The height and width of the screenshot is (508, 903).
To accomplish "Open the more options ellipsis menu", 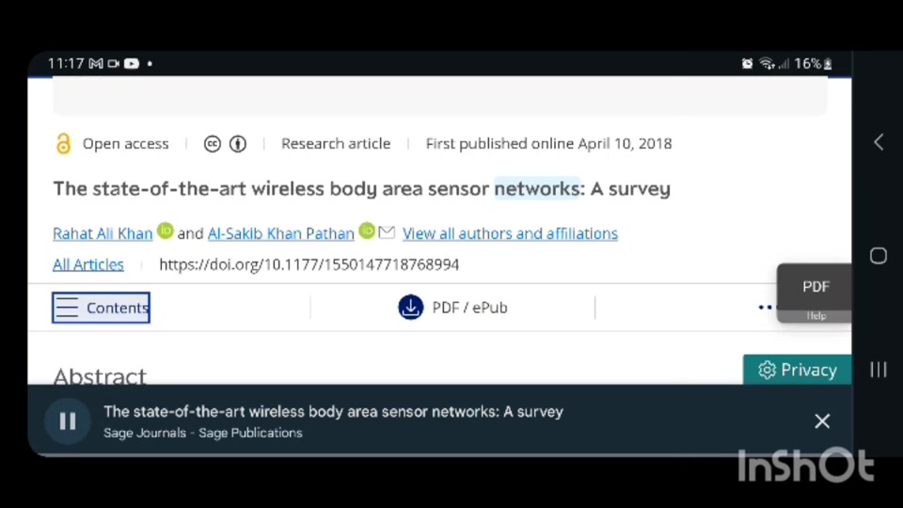I will pyautogui.click(x=765, y=307).
